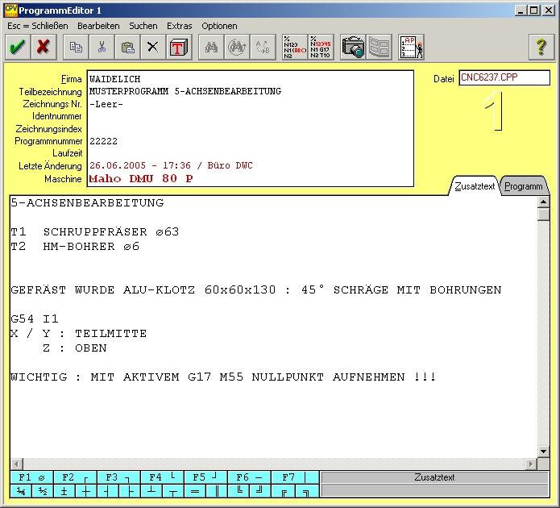Click the binoculars search icon
Viewport: 560px width, 508px height.
point(212,48)
